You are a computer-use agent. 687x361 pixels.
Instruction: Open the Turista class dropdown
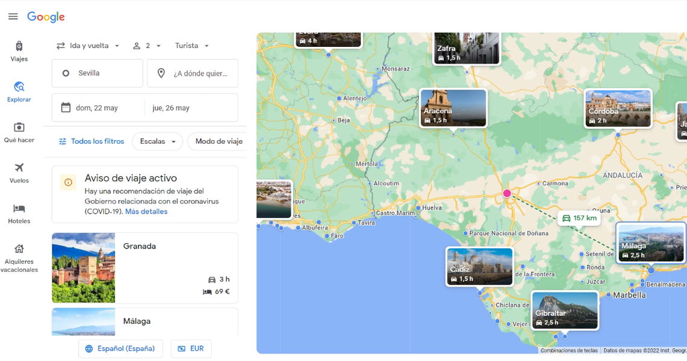point(192,46)
